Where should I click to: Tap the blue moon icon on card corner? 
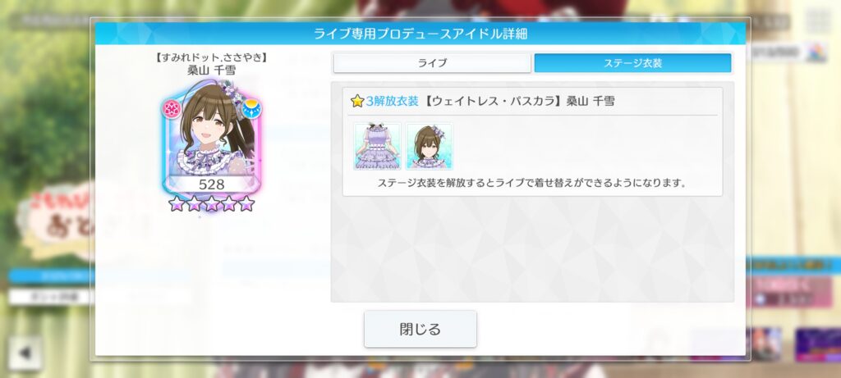tap(251, 109)
